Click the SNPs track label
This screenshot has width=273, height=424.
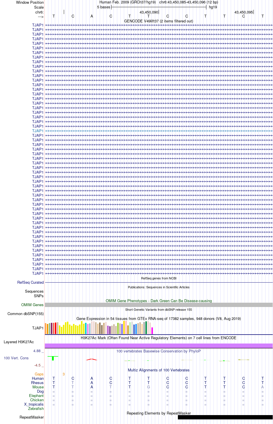click(39, 296)
